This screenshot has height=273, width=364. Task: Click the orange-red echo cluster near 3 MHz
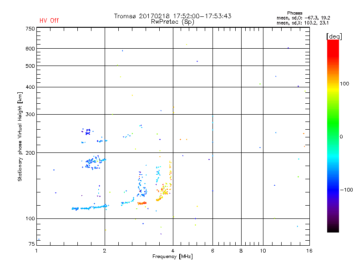[x=142, y=203]
